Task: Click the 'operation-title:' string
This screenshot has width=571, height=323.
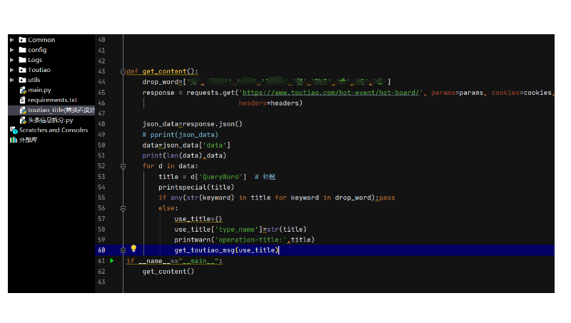Action: 251,240
